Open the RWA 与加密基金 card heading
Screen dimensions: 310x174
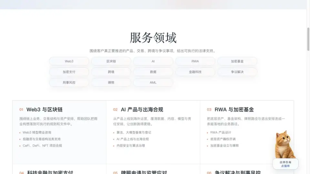tap(234, 110)
